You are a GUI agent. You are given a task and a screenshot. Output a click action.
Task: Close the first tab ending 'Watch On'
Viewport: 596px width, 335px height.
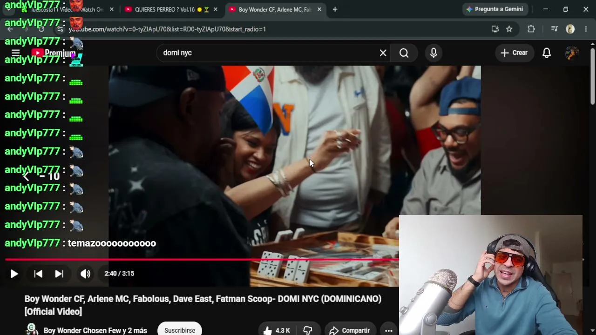click(111, 9)
